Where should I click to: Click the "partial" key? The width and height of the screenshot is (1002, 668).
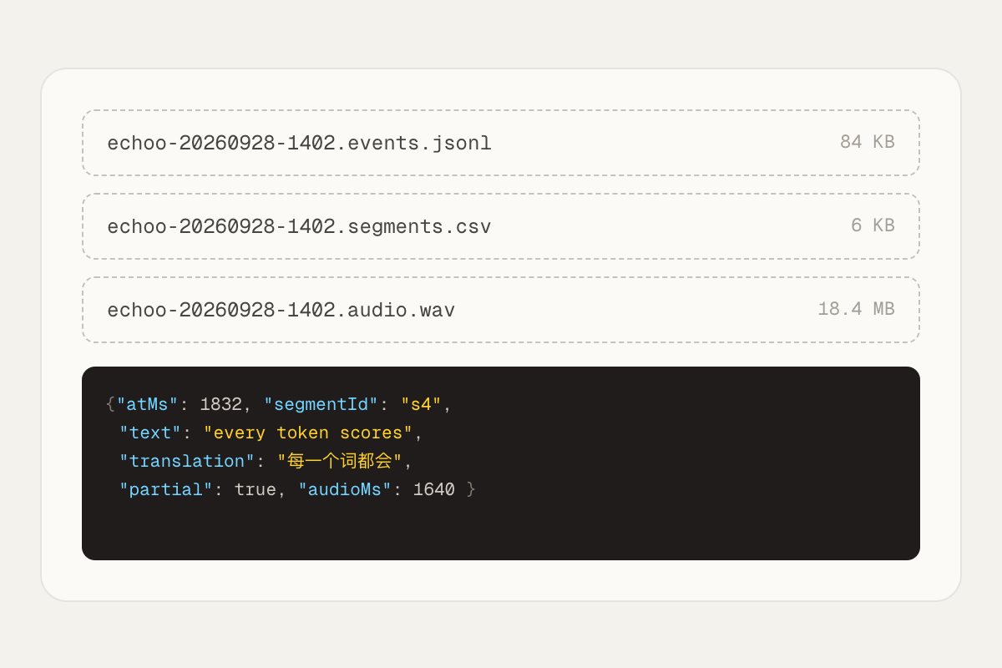[167, 490]
